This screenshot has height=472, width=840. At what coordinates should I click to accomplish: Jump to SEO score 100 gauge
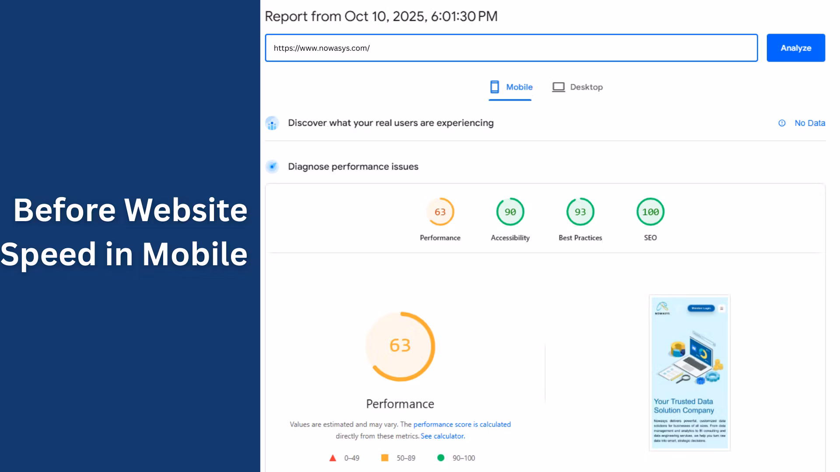click(650, 212)
